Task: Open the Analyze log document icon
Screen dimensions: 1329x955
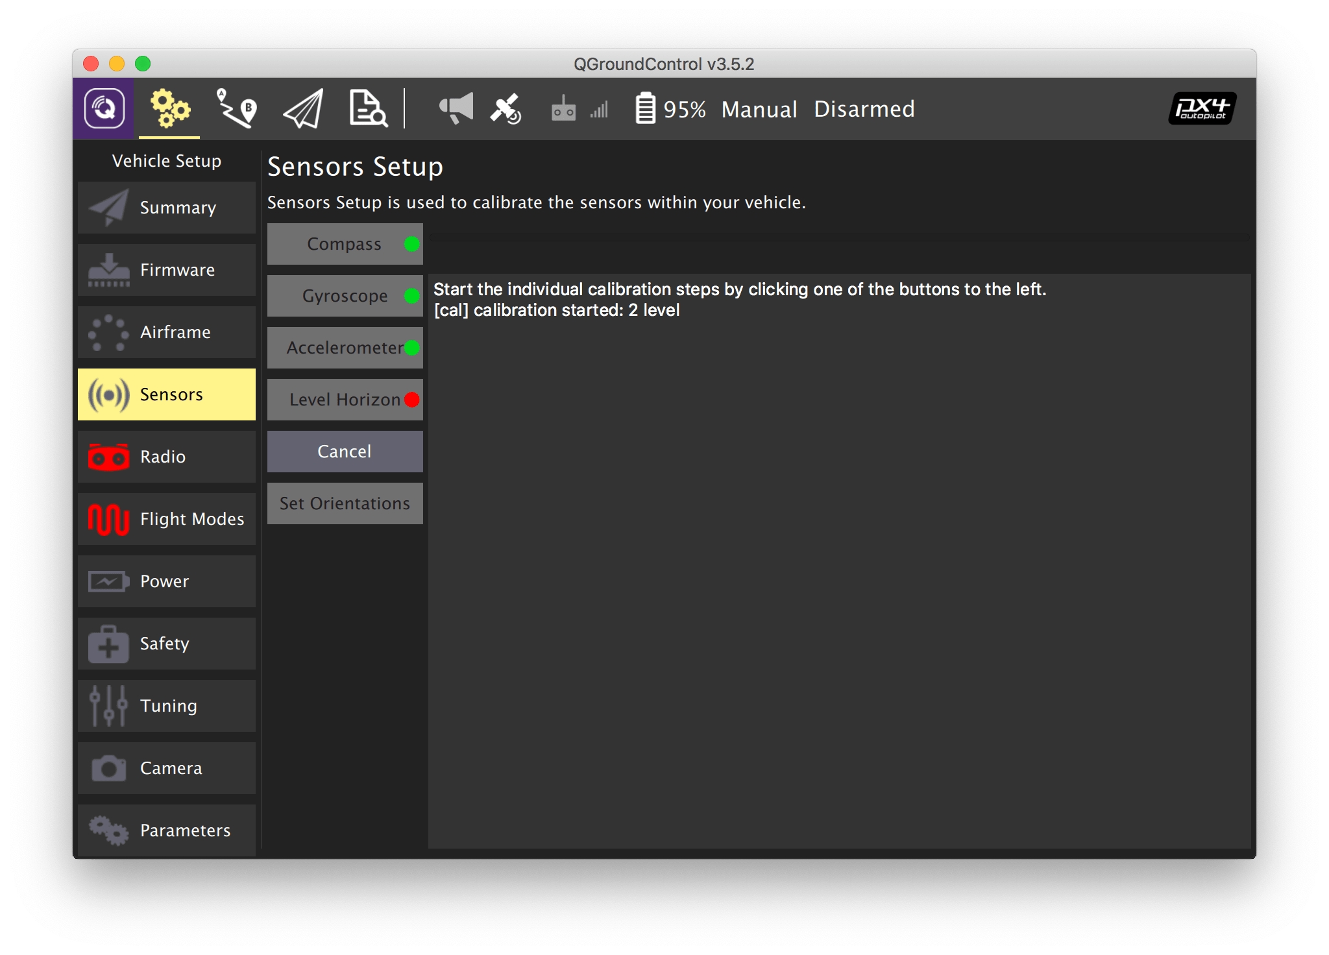Action: click(367, 108)
